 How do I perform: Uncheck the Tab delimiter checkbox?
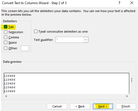tap(5, 27)
